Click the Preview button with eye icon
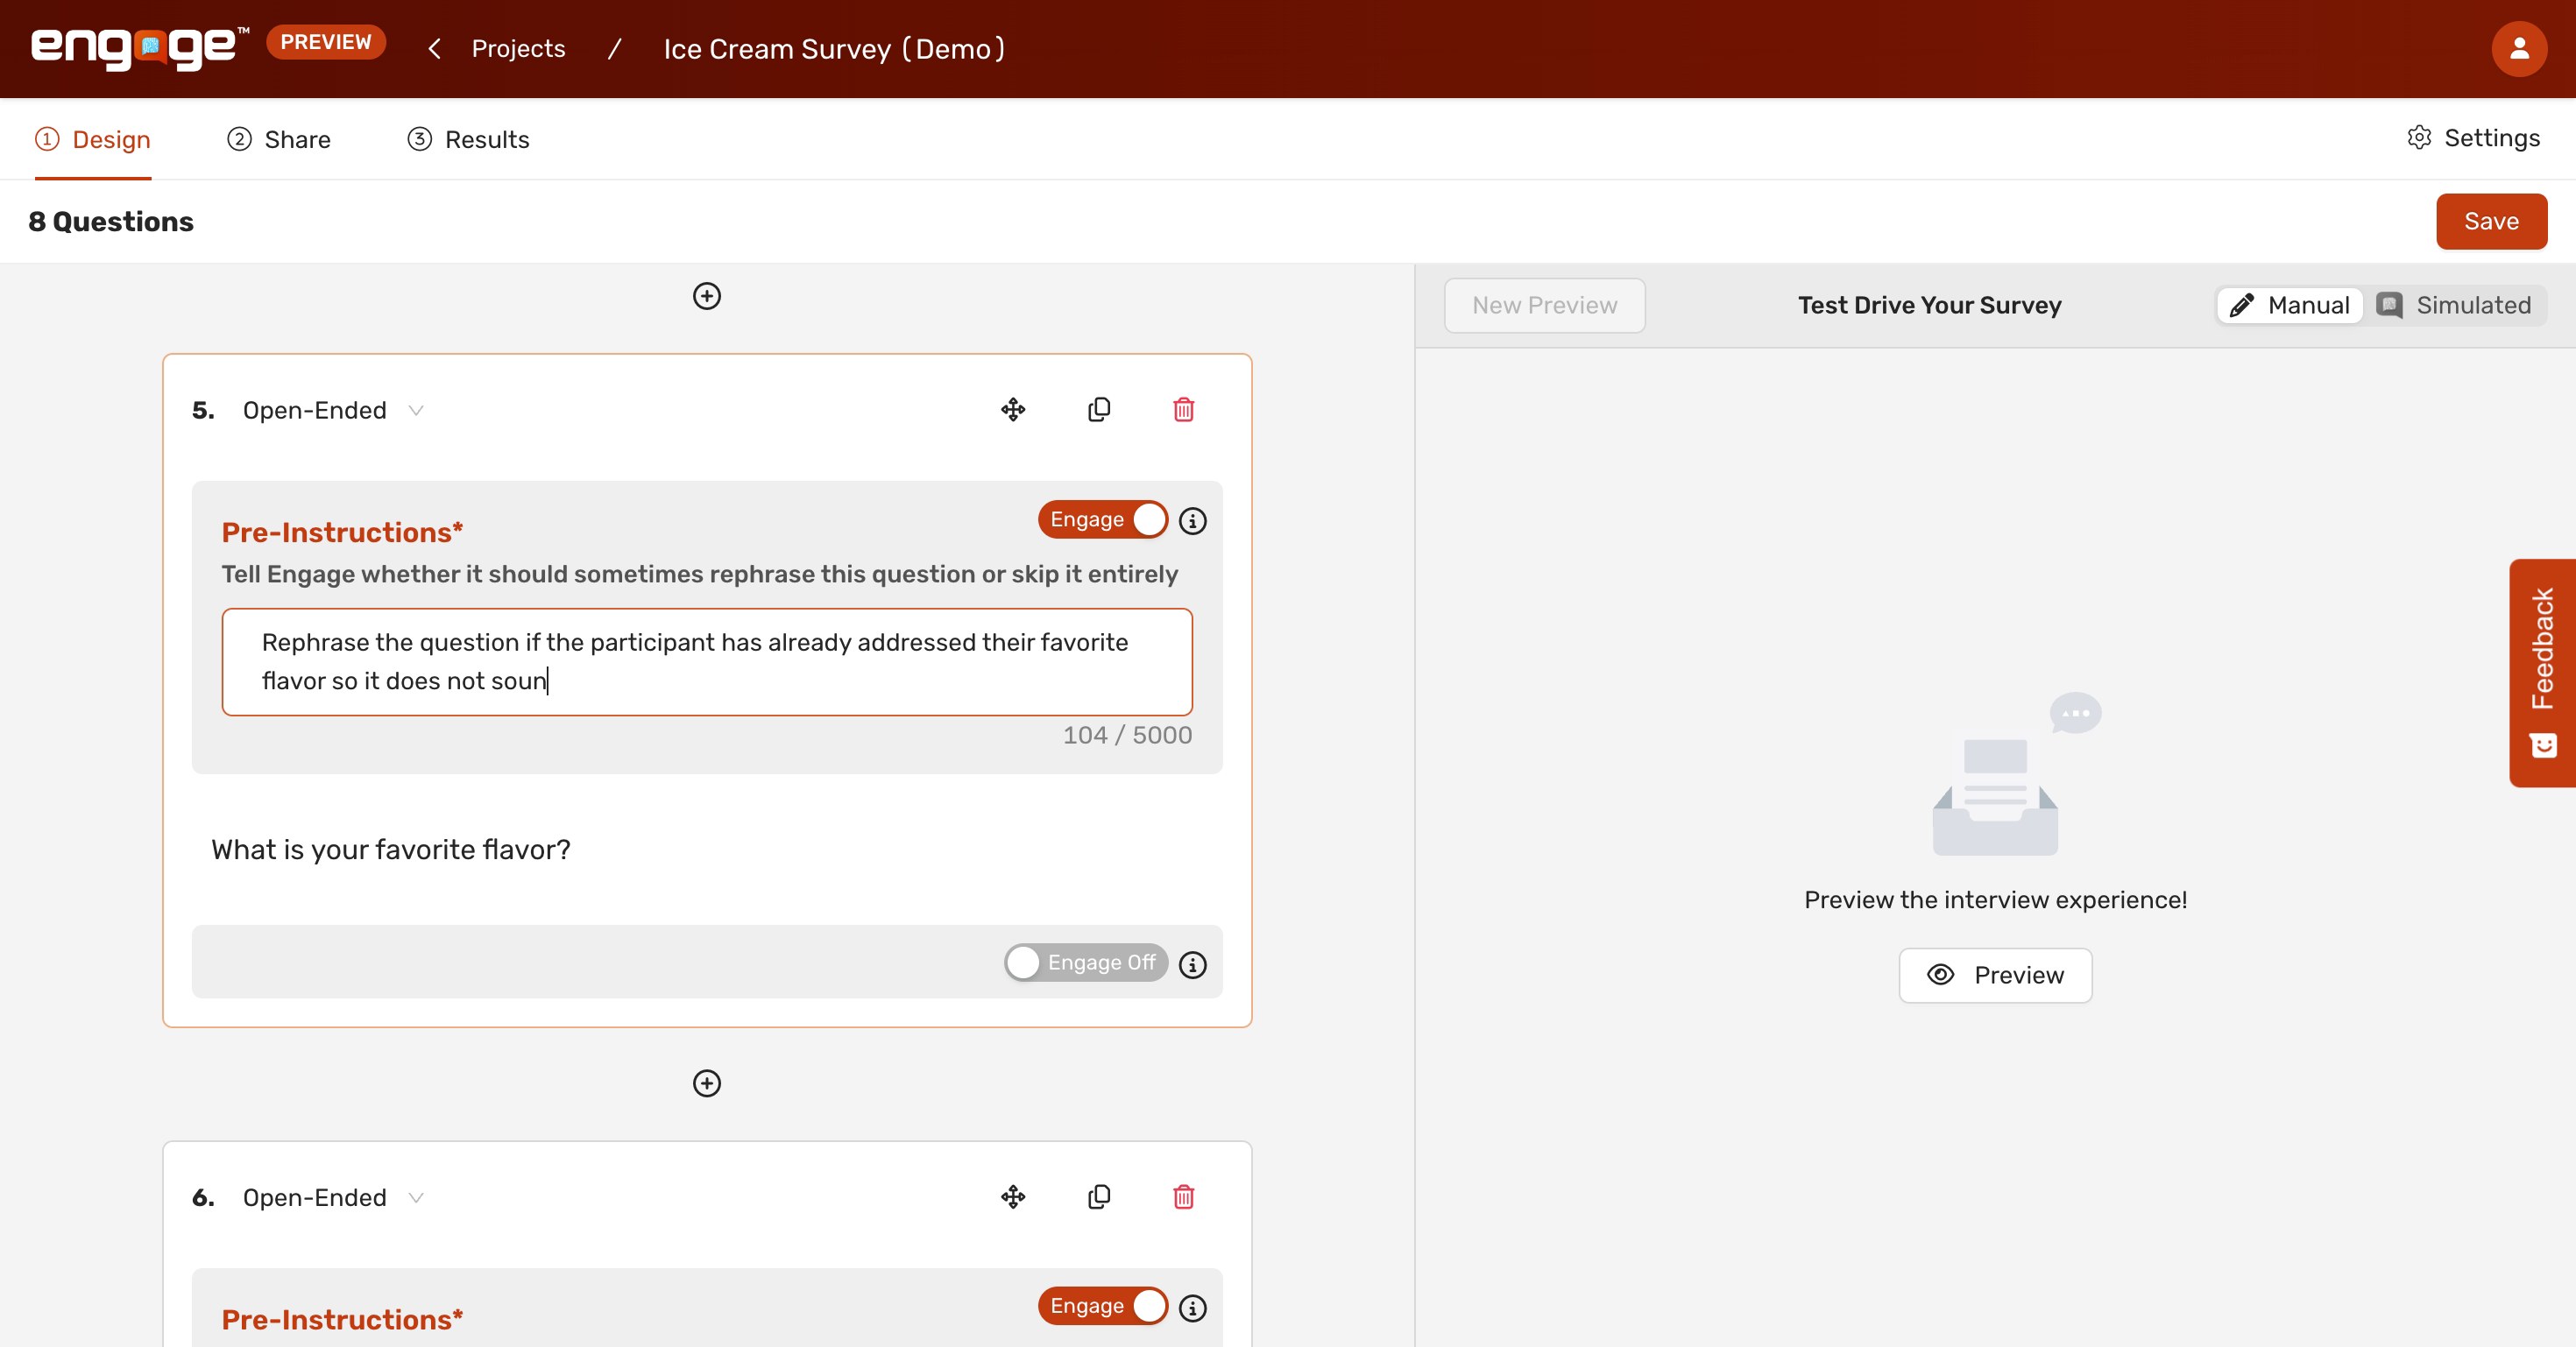This screenshot has height=1347, width=2576. [1995, 976]
